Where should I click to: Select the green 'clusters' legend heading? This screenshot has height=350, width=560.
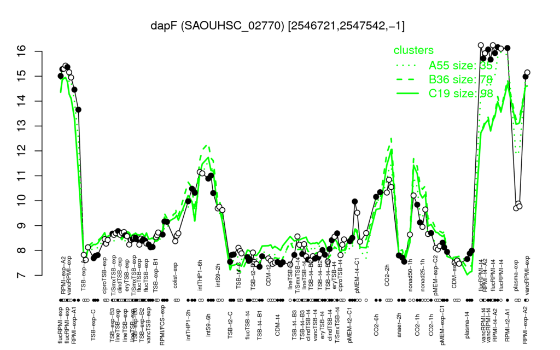tap(413, 50)
